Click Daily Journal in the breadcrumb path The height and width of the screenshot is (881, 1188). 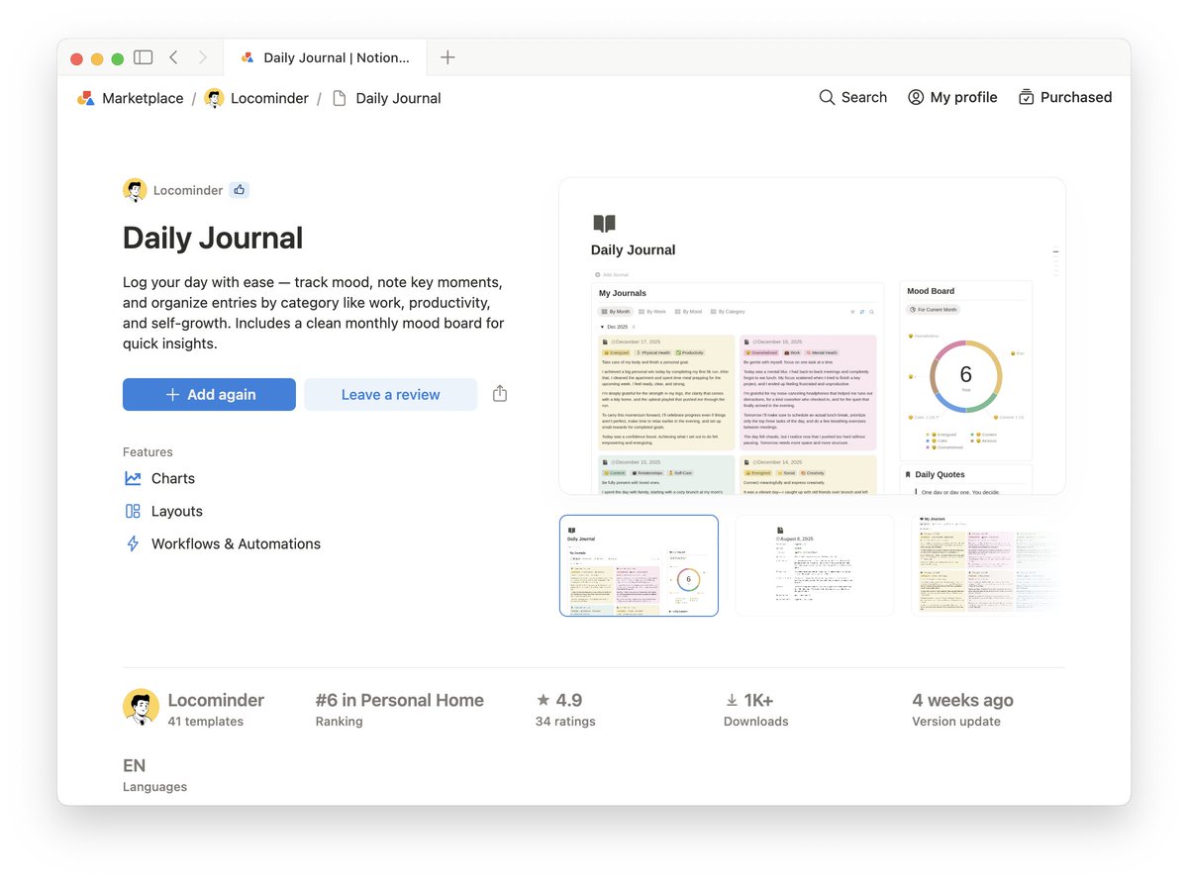coord(398,98)
